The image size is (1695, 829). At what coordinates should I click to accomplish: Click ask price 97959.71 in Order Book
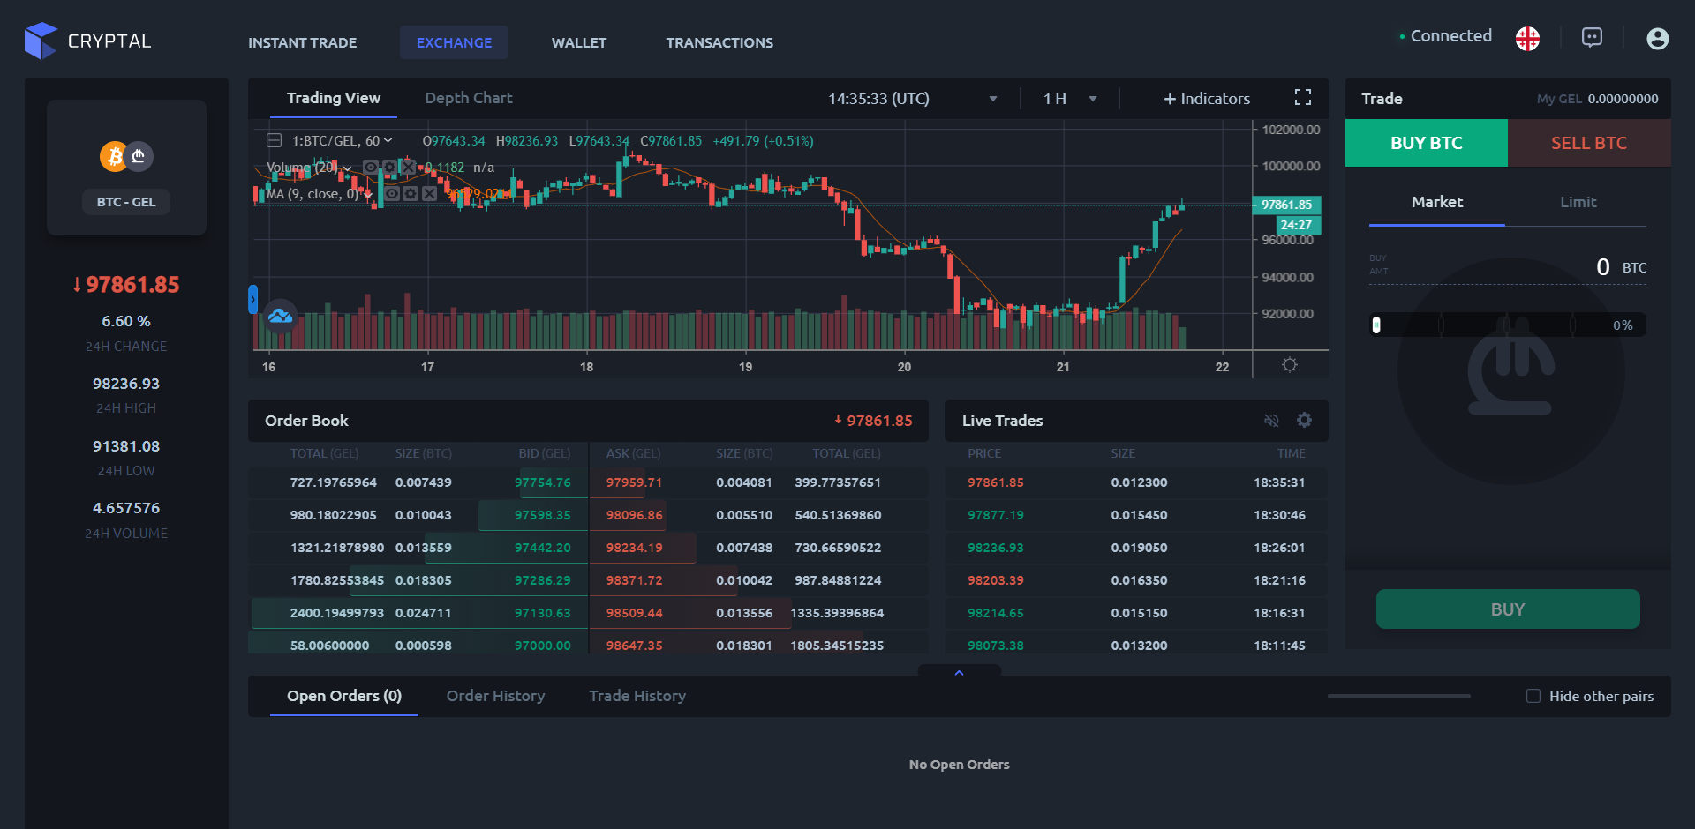coord(634,482)
